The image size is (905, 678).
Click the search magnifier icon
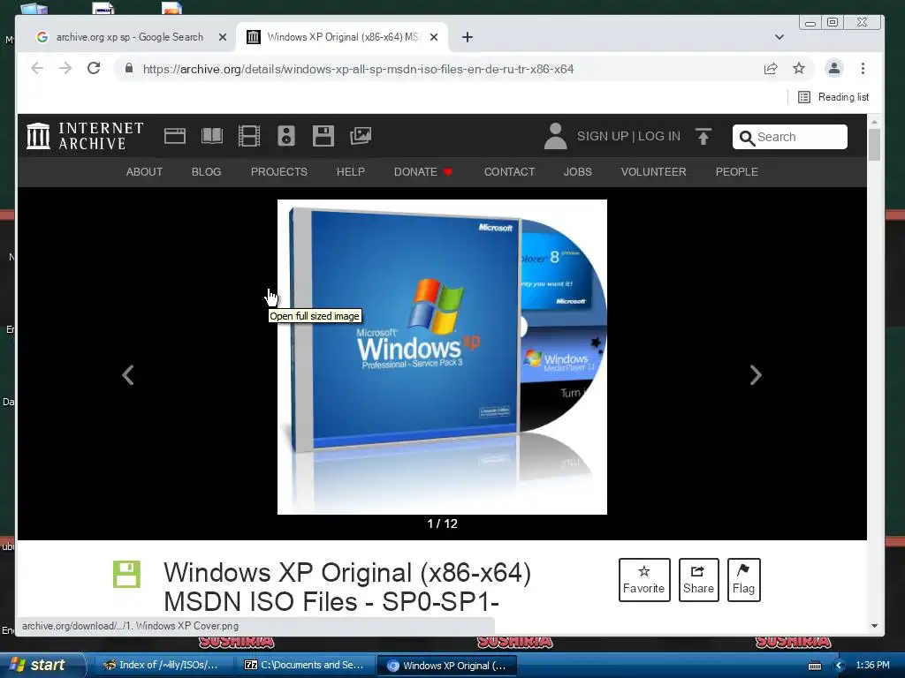(x=747, y=138)
